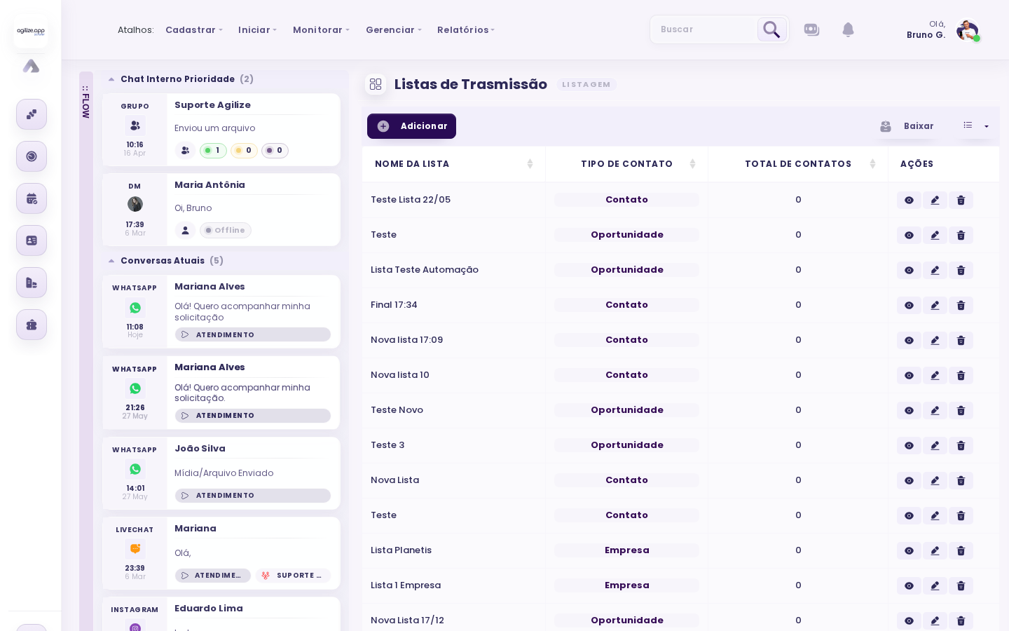
Task: Toggle the FLOW side panel handle
Action: (x=85, y=102)
